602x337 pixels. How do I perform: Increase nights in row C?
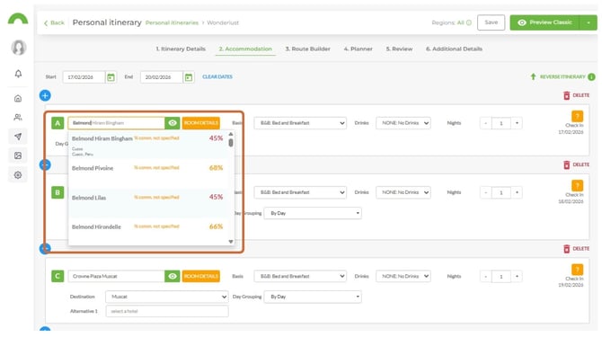(x=517, y=277)
